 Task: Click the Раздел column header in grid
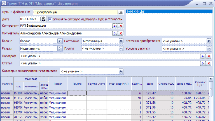coord(58,83)
